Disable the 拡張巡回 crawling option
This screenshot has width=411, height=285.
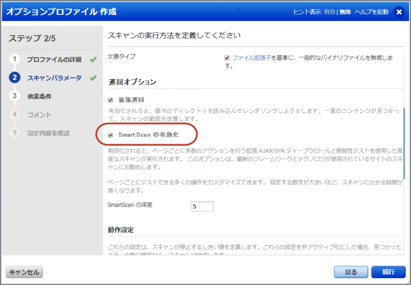click(110, 99)
